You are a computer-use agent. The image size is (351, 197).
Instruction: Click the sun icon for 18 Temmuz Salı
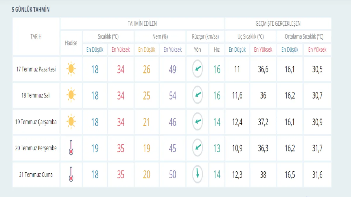71,95
